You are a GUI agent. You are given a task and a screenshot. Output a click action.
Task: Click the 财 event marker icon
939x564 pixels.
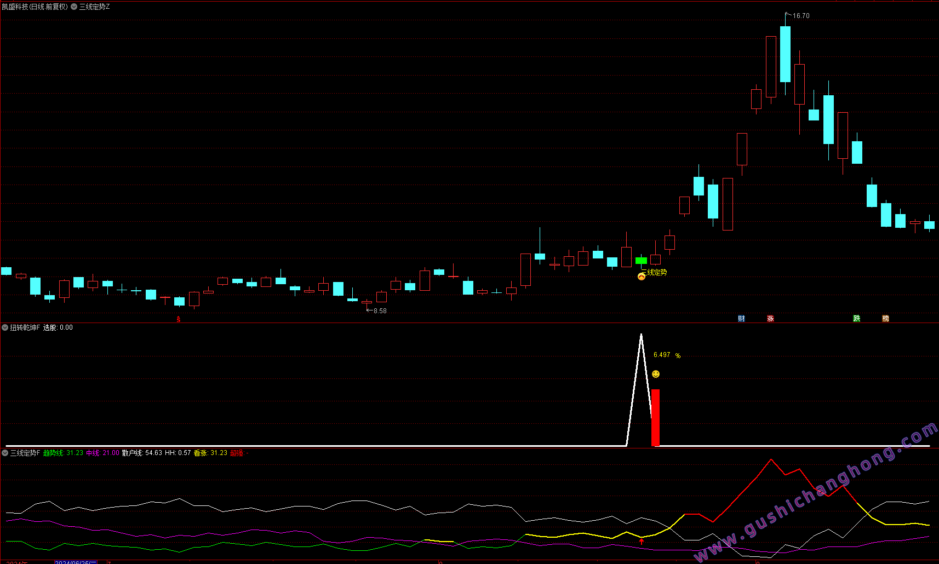coord(741,319)
